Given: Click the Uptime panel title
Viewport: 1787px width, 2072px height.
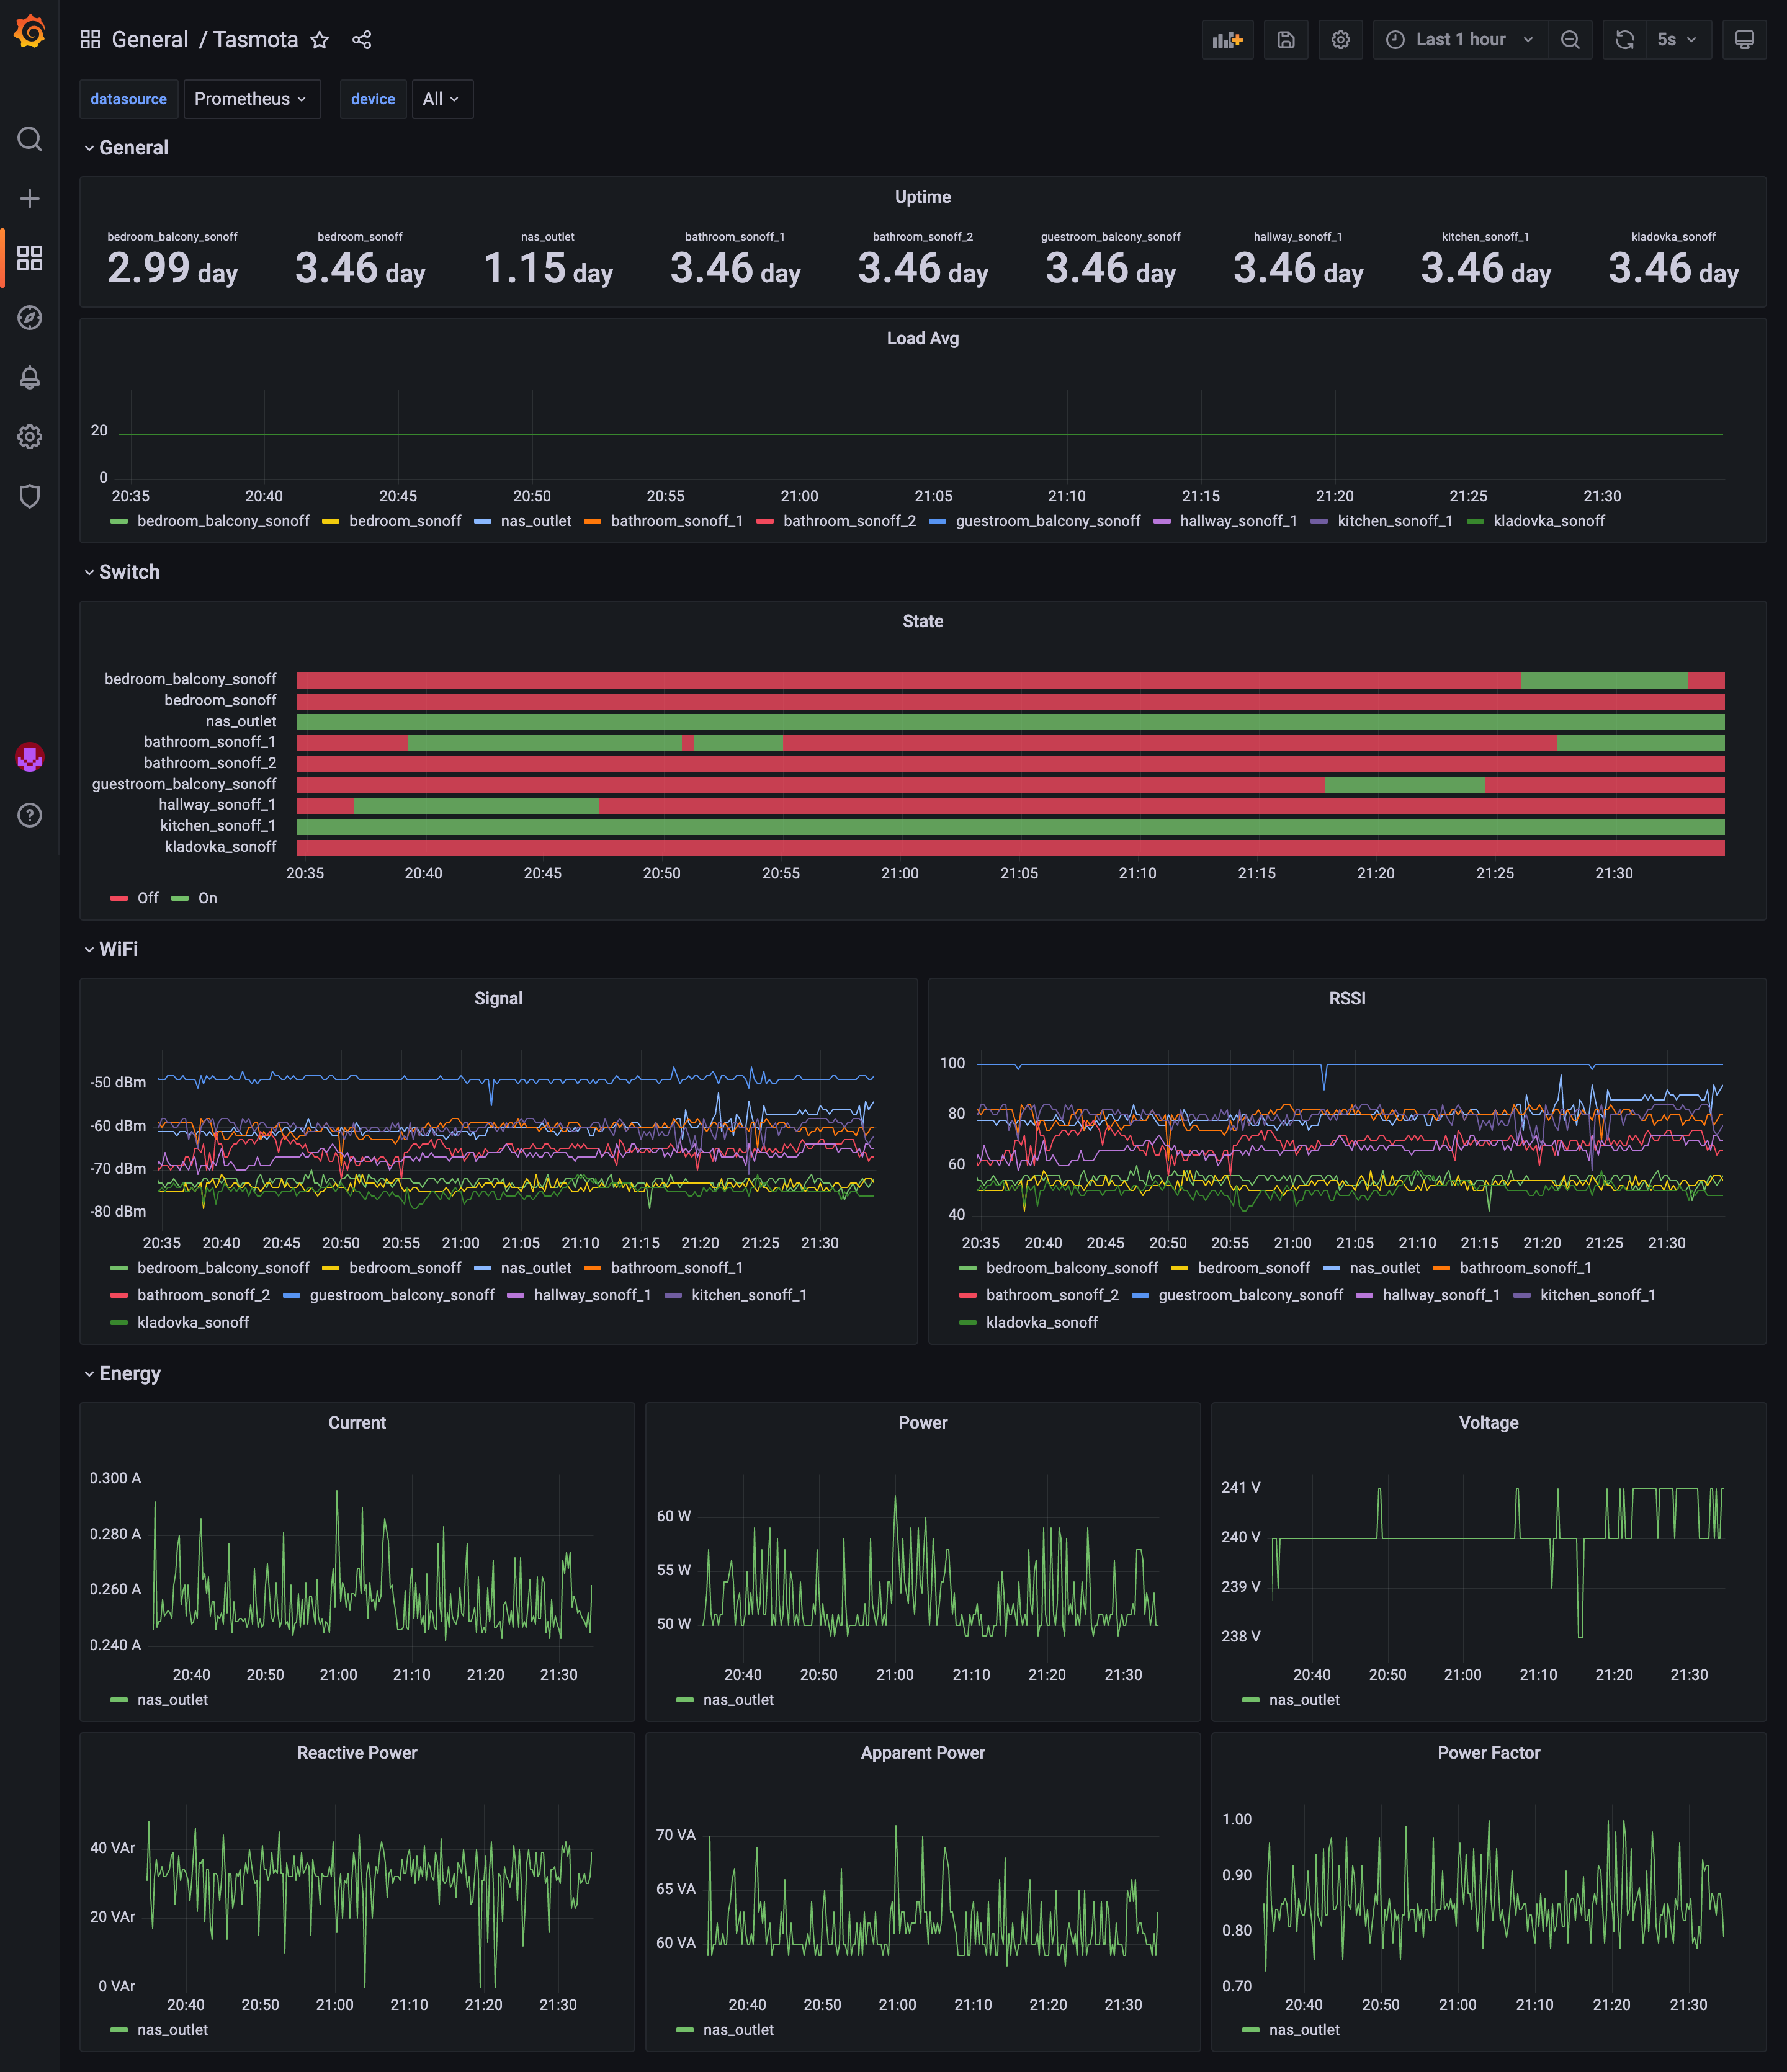Looking at the screenshot, I should pos(922,197).
